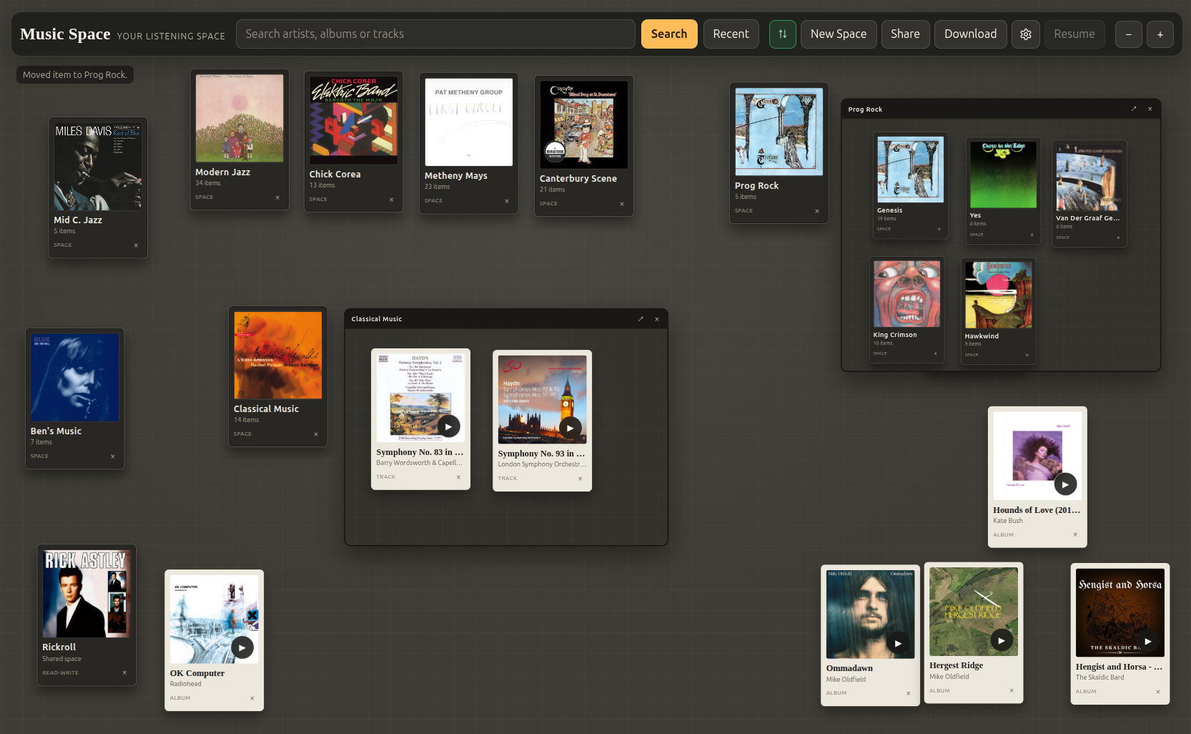Remove the Hawkwind card
This screenshot has height=734, width=1191.
1027,355
